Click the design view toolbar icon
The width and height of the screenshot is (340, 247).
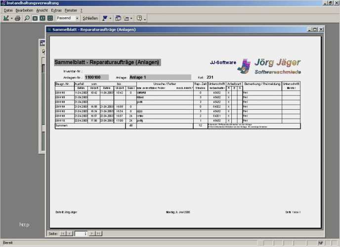[6, 18]
